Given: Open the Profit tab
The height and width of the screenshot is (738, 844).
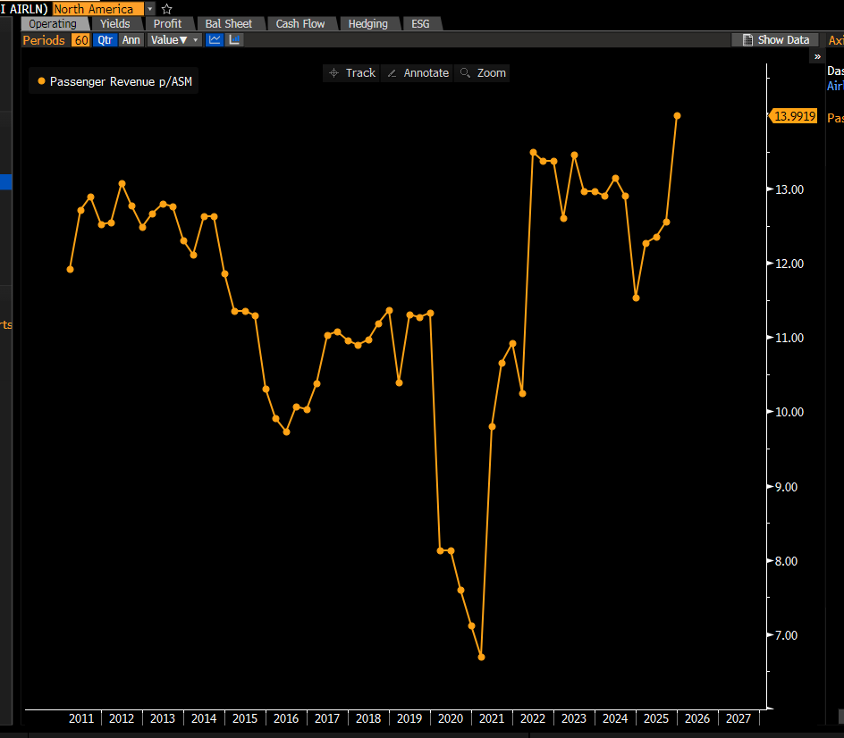Looking at the screenshot, I should (167, 23).
